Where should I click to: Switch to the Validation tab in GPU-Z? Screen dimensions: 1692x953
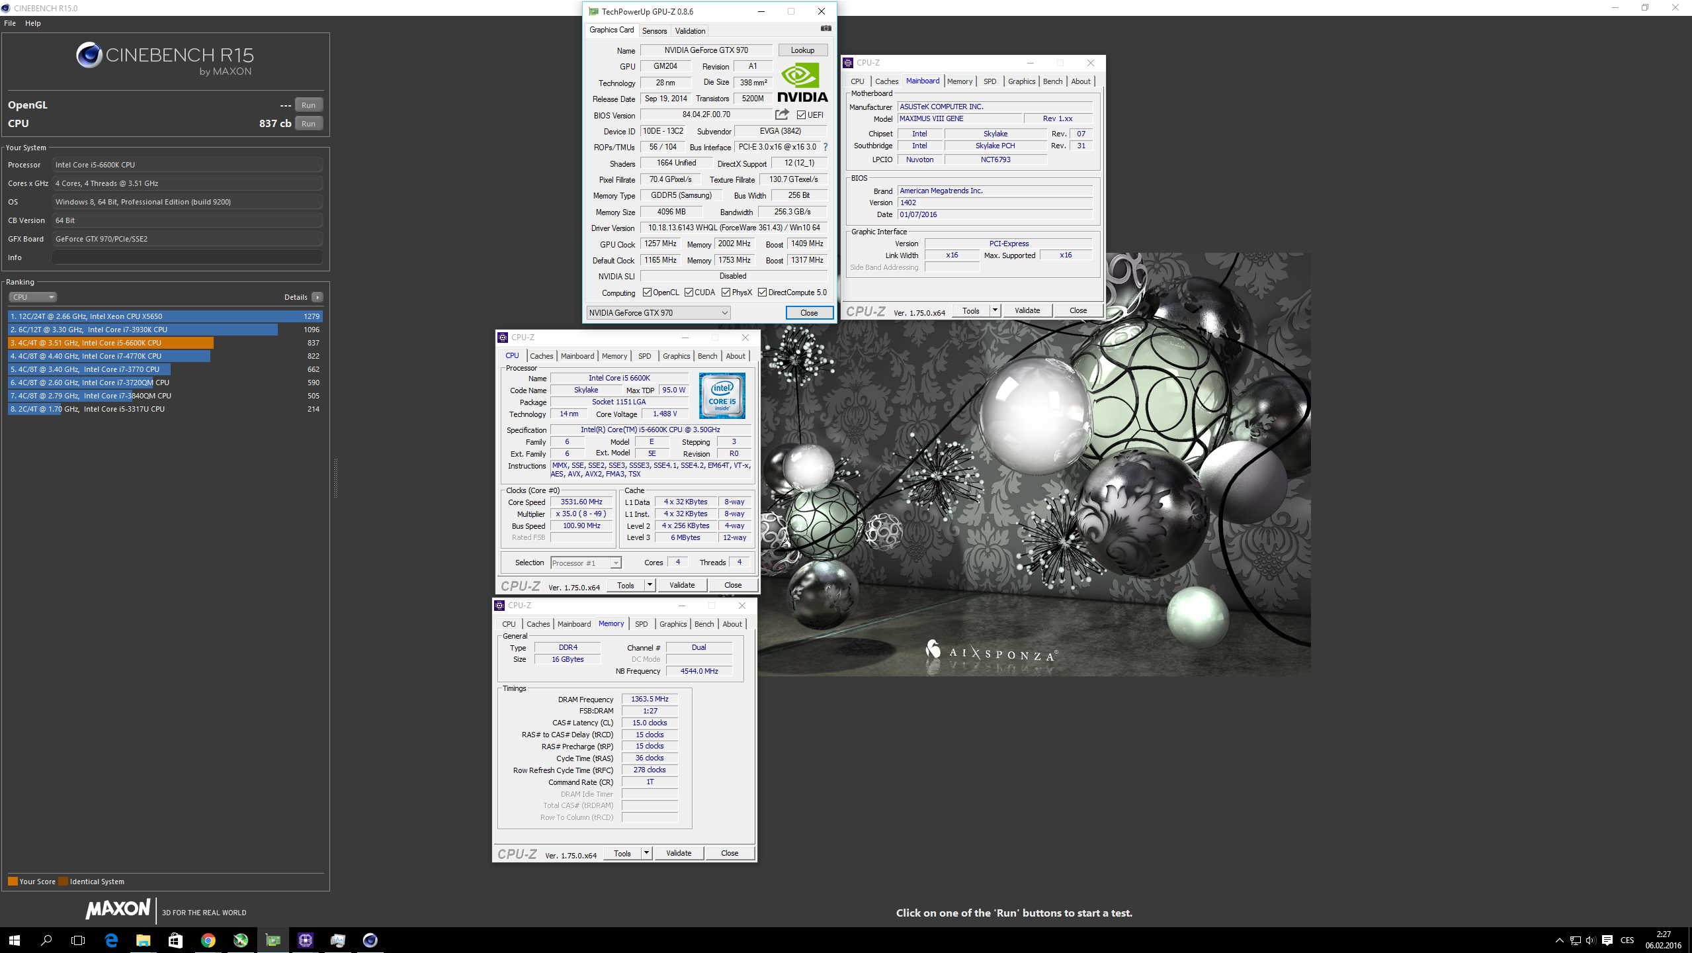click(690, 31)
